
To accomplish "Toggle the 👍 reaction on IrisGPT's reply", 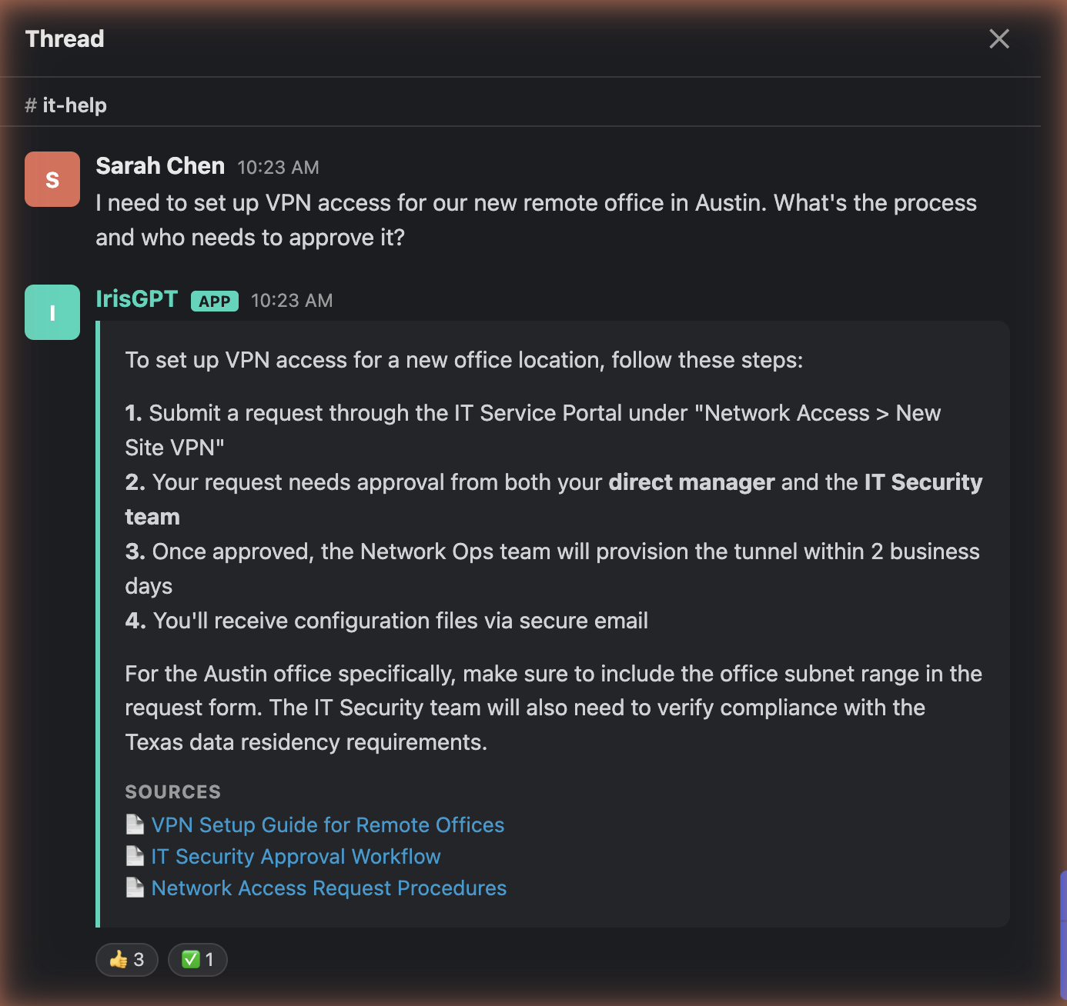I will (x=126, y=959).
